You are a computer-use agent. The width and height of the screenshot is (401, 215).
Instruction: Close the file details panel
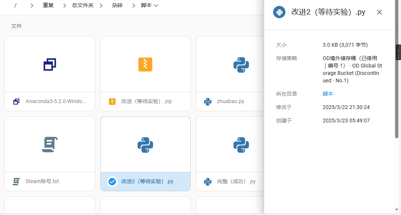pyautogui.click(x=379, y=12)
